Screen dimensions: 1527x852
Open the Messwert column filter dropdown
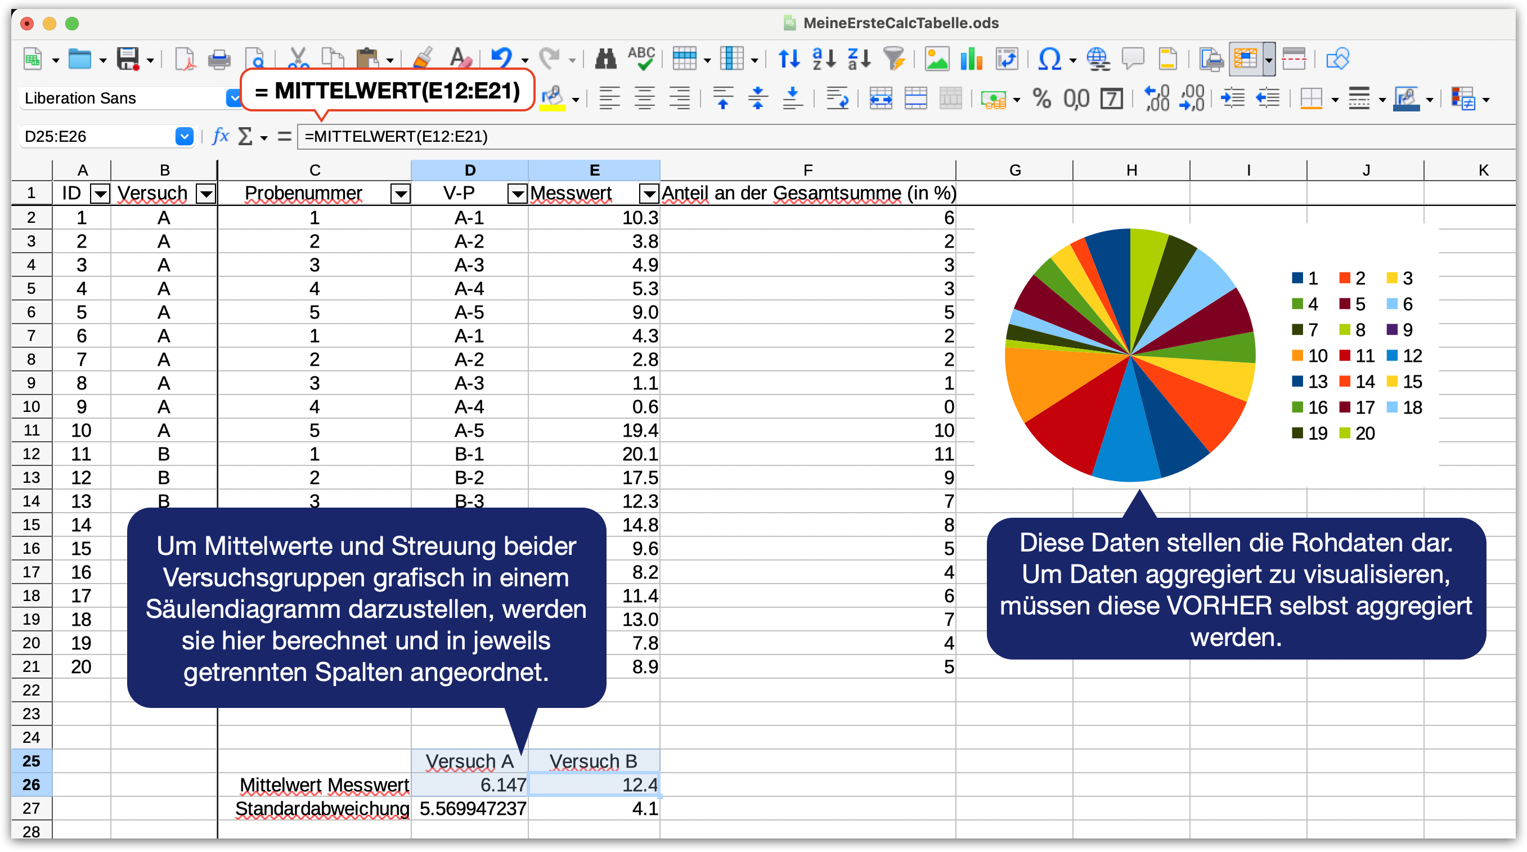pyautogui.click(x=649, y=193)
